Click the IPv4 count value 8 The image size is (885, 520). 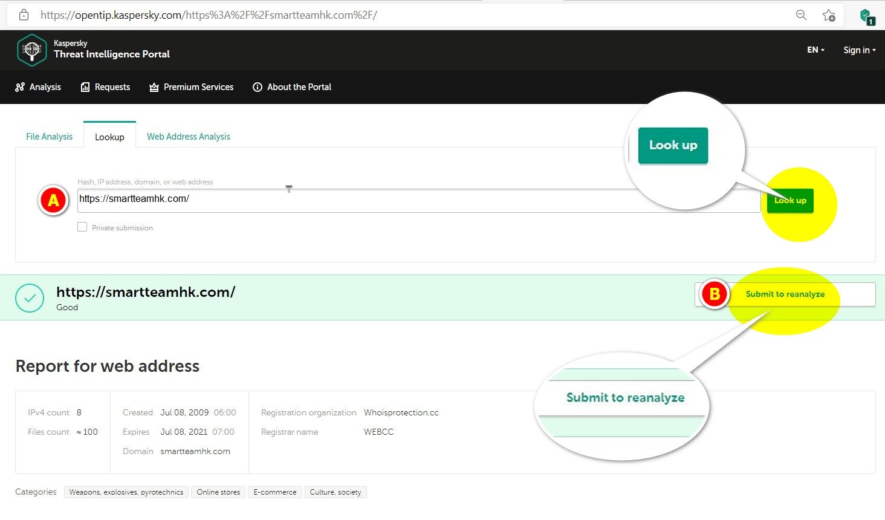point(79,412)
